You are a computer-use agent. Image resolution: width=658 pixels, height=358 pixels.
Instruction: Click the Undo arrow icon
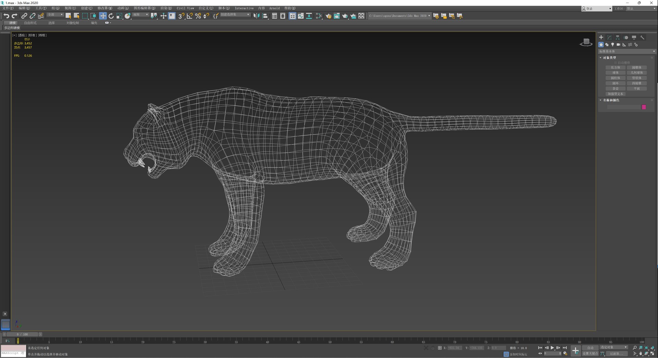tap(6, 16)
